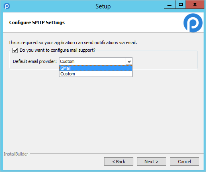
Task: Proceed with the Next button
Action: coord(151,162)
